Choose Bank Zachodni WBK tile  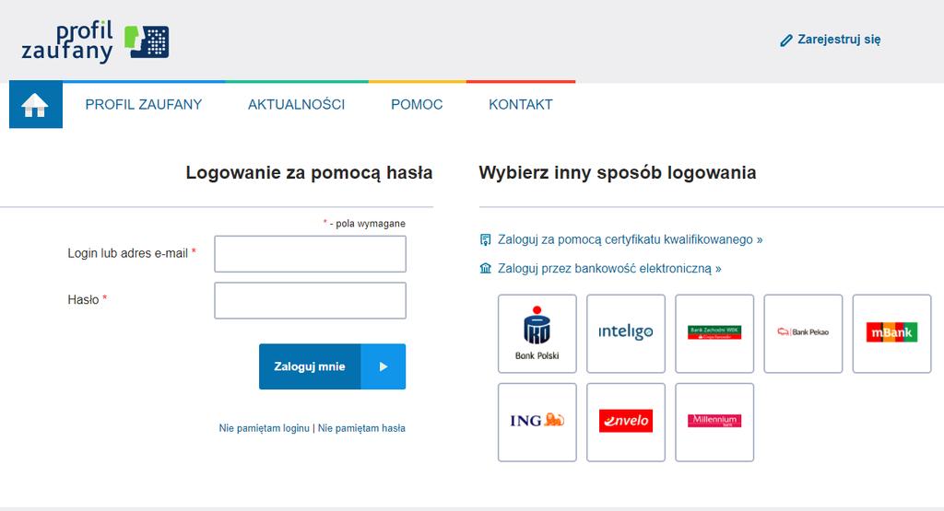tap(714, 333)
